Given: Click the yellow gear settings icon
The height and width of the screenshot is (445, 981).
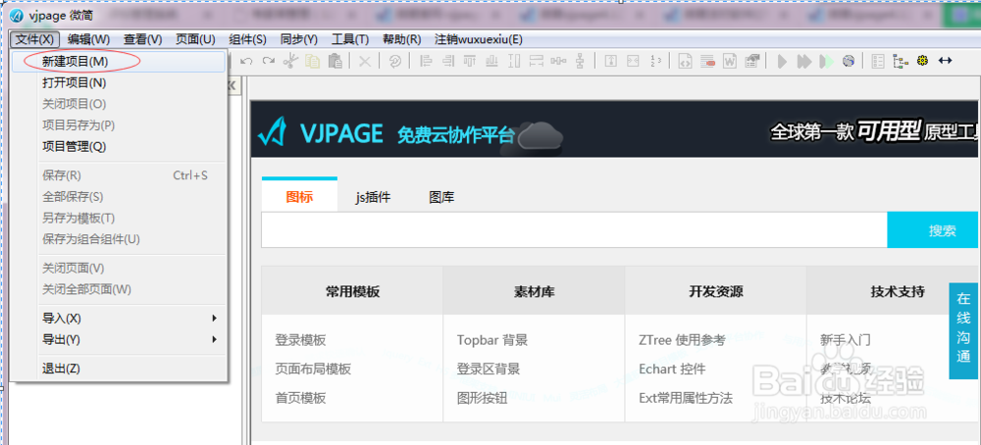Looking at the screenshot, I should 922,61.
